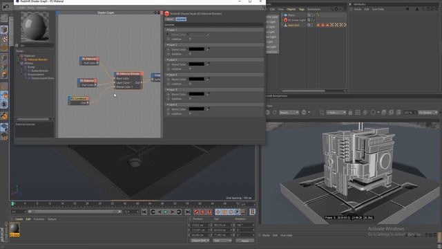Click the Attributes up arrow icon
The width and height of the screenshot is (442, 249).
click(x=417, y=9)
